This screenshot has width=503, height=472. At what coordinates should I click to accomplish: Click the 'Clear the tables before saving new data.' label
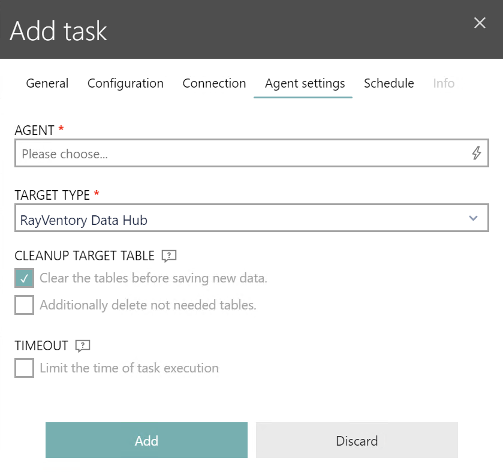[153, 278]
